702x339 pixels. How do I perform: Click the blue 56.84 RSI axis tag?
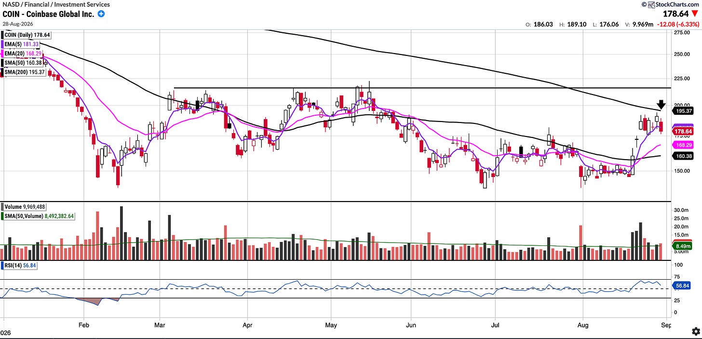682,286
